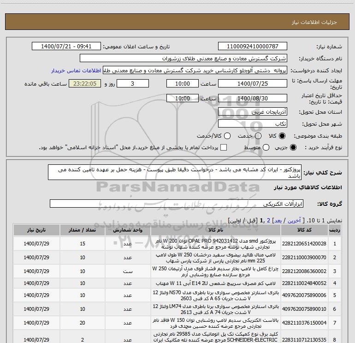Click the گروه کالا field ابزارآلات الکتریکی
Image resolution: width=355 pixels, height=343 pixels.
177,203
